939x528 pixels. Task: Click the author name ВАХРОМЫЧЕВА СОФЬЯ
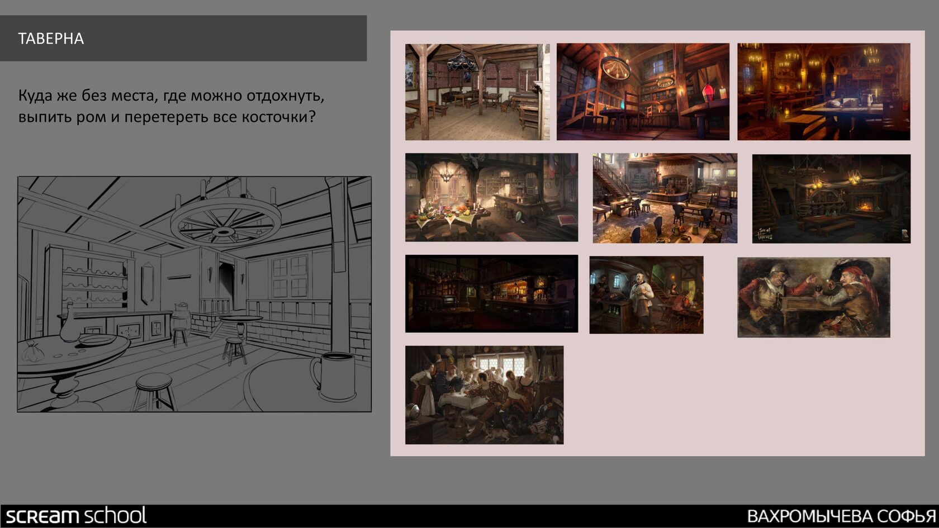pos(841,516)
